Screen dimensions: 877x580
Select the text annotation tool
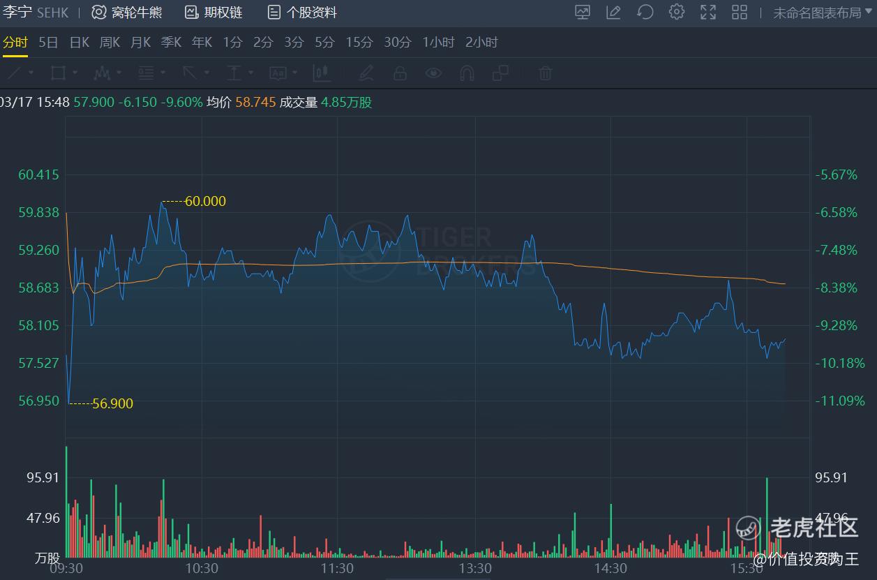(x=278, y=73)
